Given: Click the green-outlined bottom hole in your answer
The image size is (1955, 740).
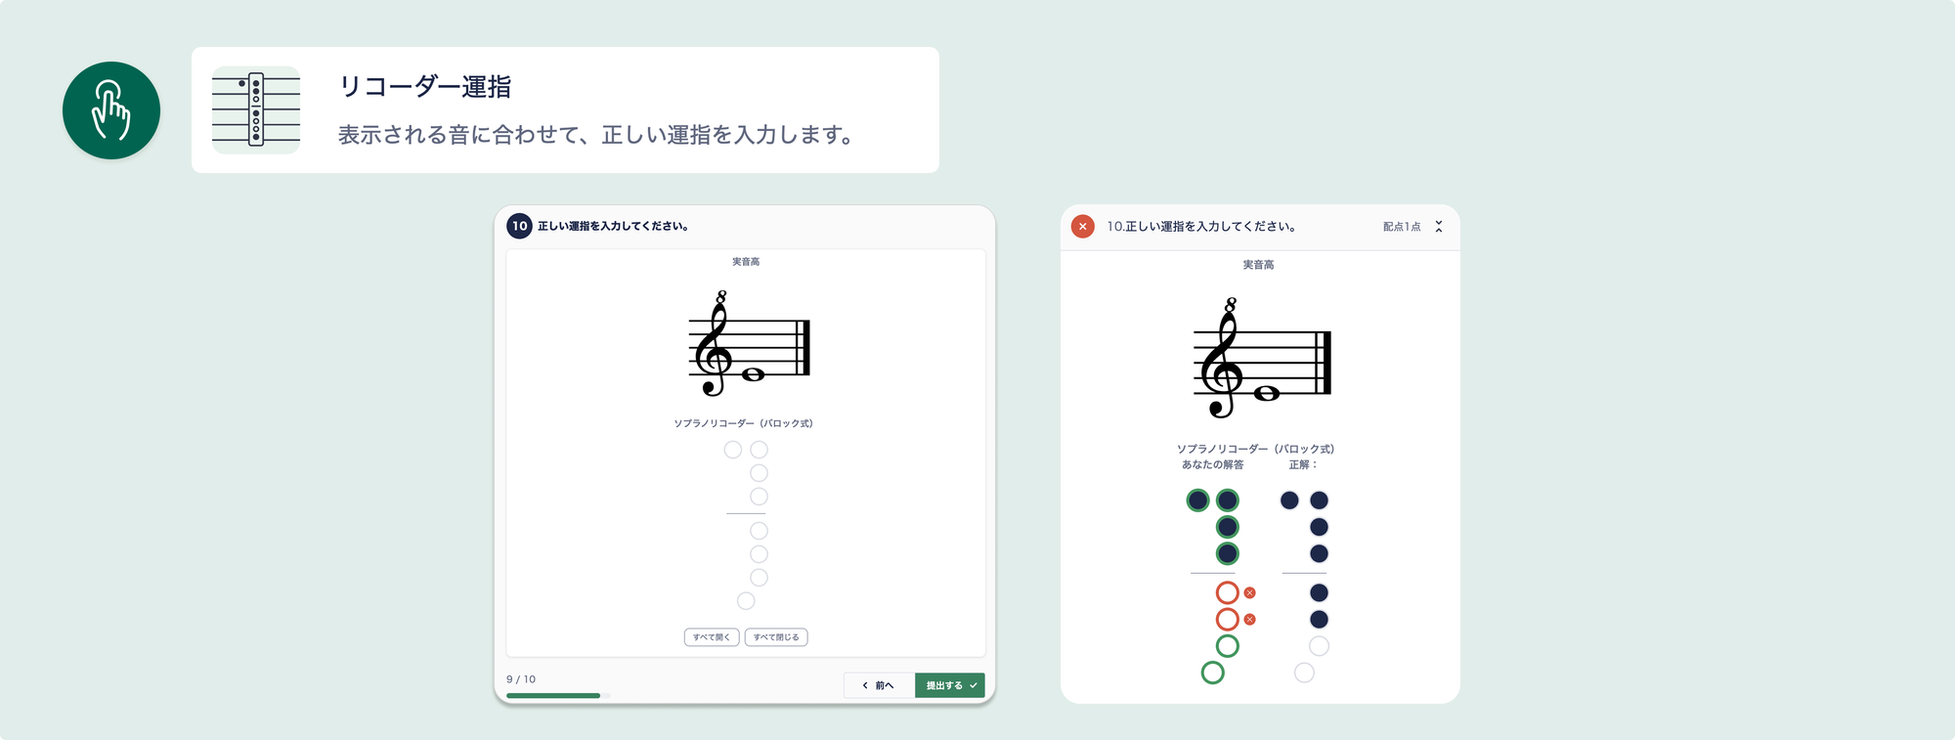Looking at the screenshot, I should click(1213, 673).
